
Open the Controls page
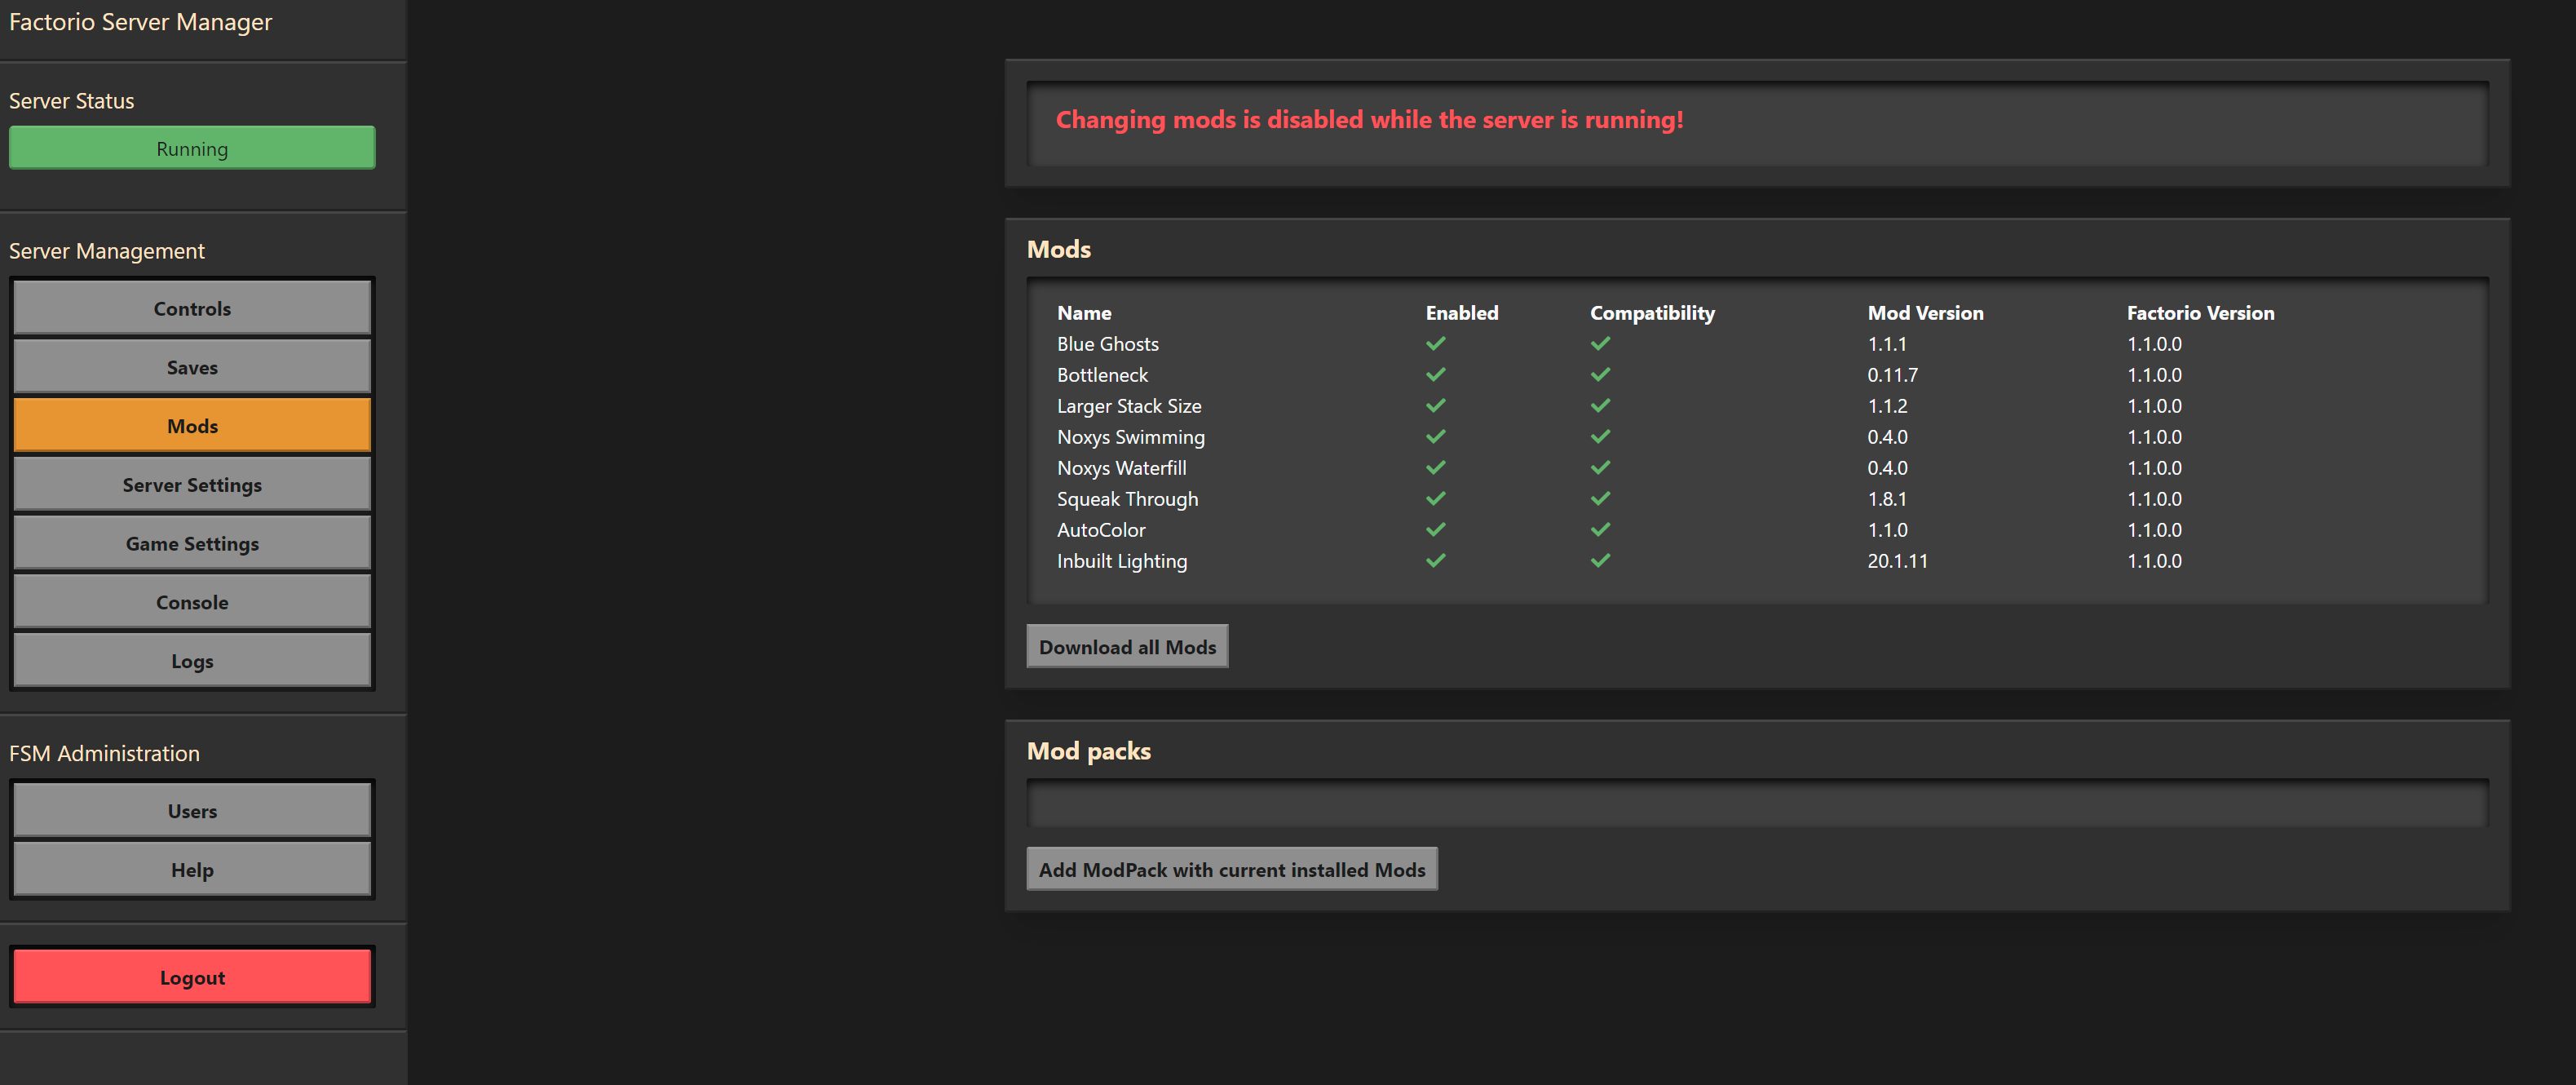pyautogui.click(x=192, y=308)
